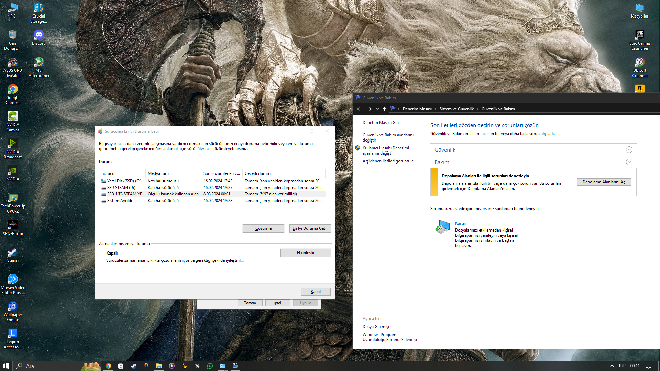Click Etkinleştir button for scheduling
This screenshot has height=371, width=660.
(x=306, y=253)
